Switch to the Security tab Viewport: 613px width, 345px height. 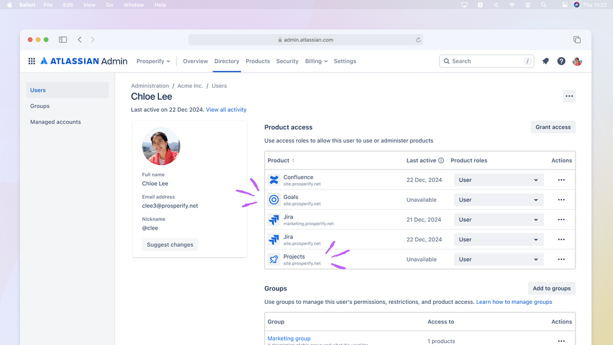[287, 61]
